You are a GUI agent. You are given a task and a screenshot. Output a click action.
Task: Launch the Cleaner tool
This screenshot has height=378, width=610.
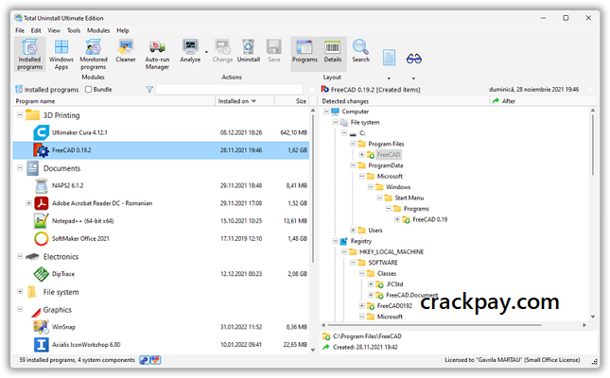click(125, 51)
